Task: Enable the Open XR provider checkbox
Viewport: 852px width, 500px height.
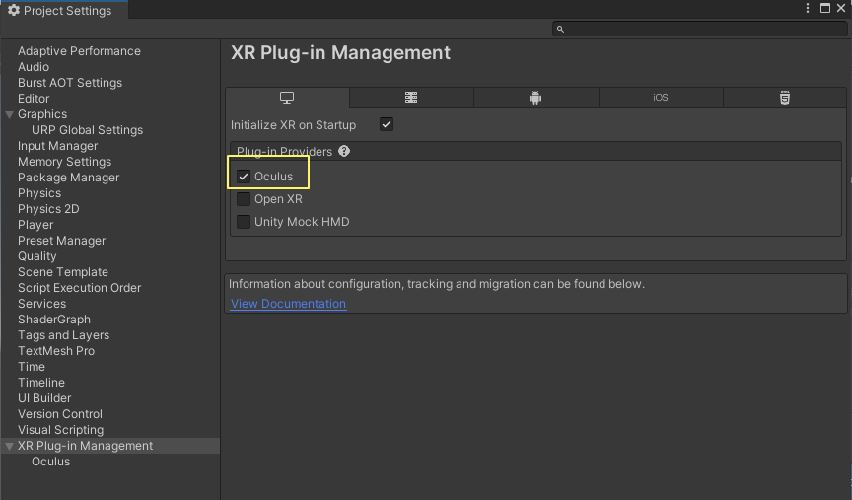Action: coord(244,199)
